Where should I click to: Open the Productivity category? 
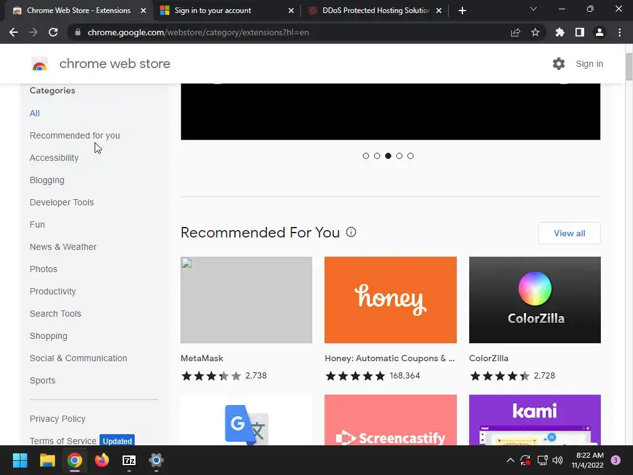click(x=53, y=291)
